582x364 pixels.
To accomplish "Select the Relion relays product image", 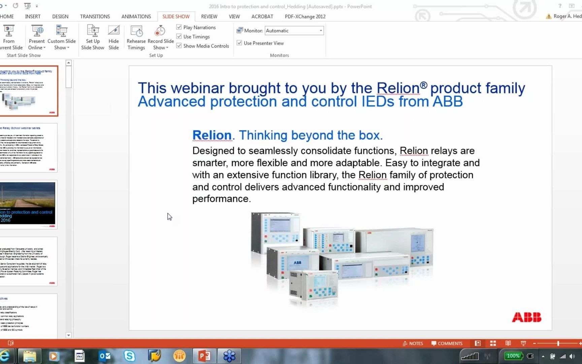I will click(342, 259).
